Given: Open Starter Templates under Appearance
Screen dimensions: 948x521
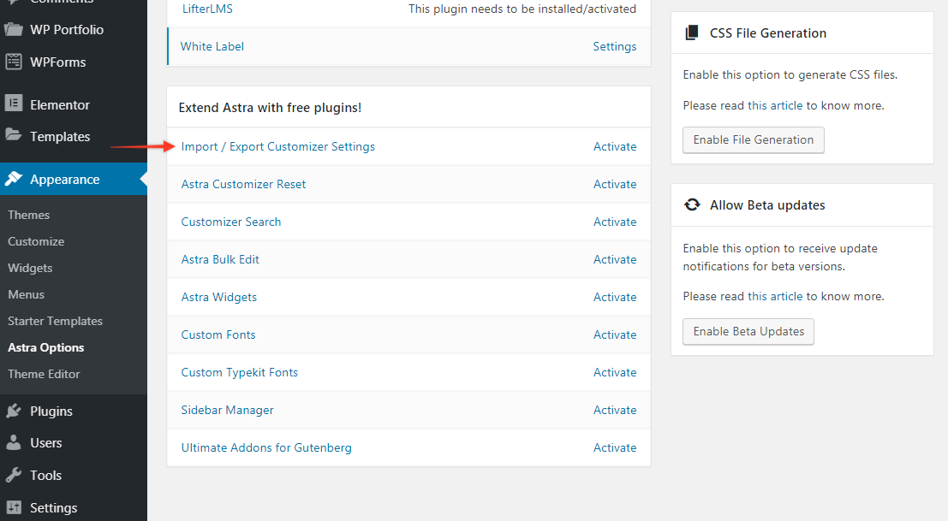Looking at the screenshot, I should (x=55, y=321).
